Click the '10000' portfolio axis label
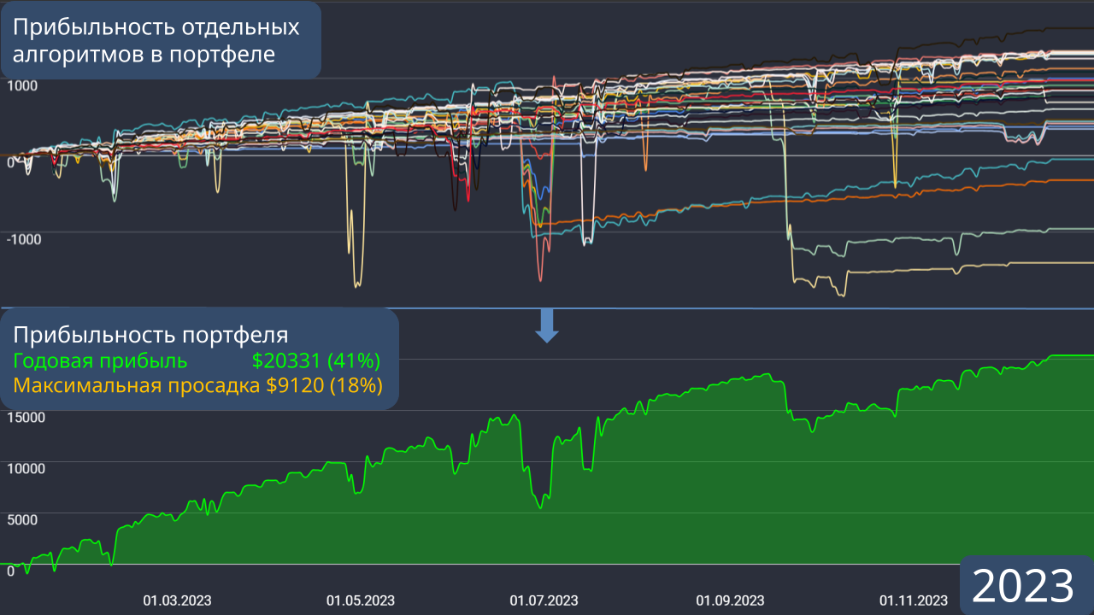 pyautogui.click(x=26, y=469)
